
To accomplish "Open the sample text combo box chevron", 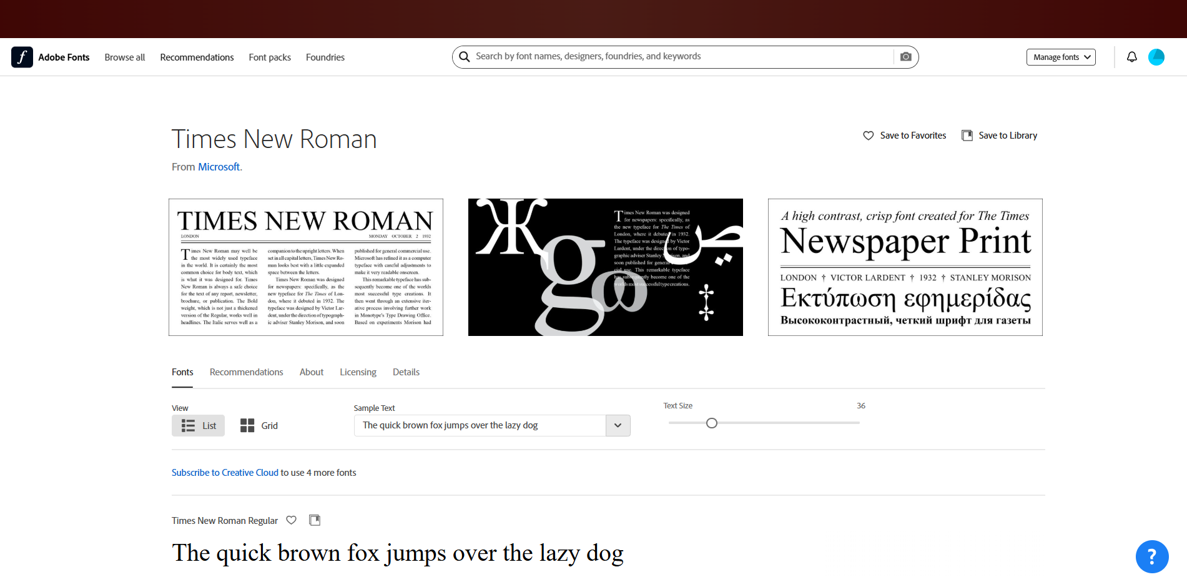I will 618,425.
